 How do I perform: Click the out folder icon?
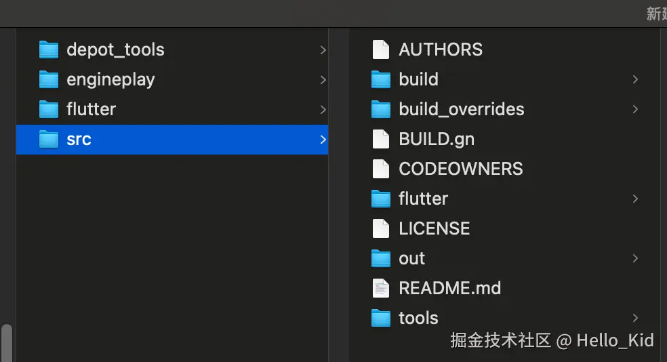click(381, 258)
